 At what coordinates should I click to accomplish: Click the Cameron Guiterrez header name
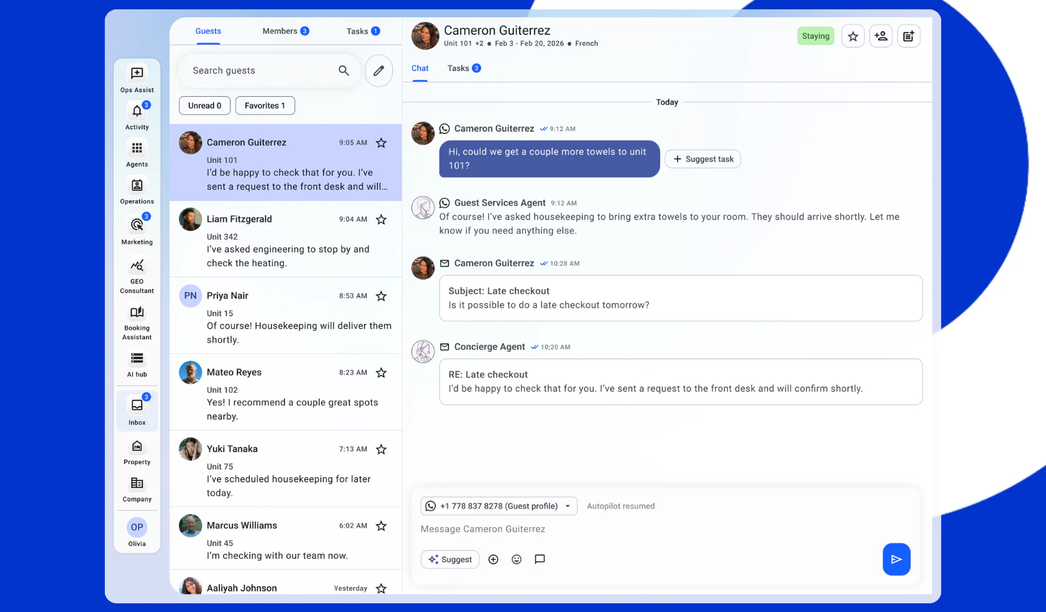[x=497, y=31]
